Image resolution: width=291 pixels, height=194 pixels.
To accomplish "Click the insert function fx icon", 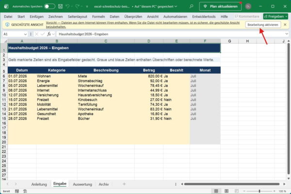I will coord(49,34).
